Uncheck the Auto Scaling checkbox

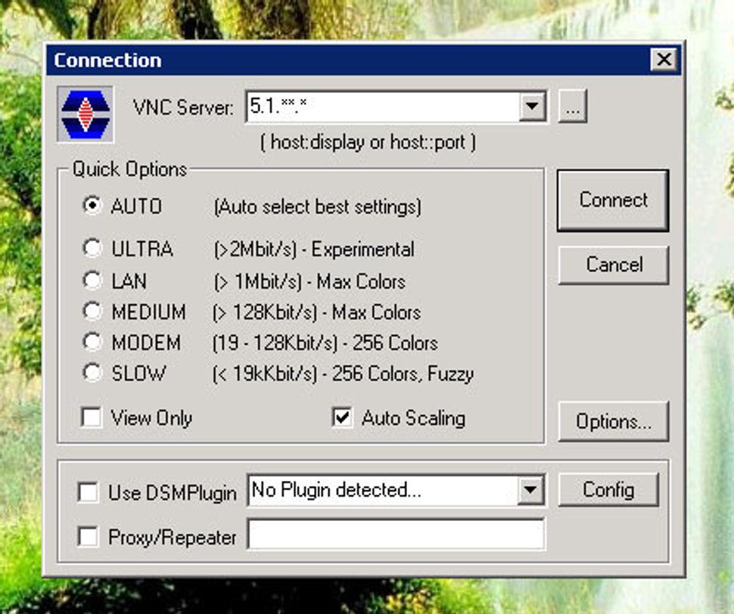point(342,417)
